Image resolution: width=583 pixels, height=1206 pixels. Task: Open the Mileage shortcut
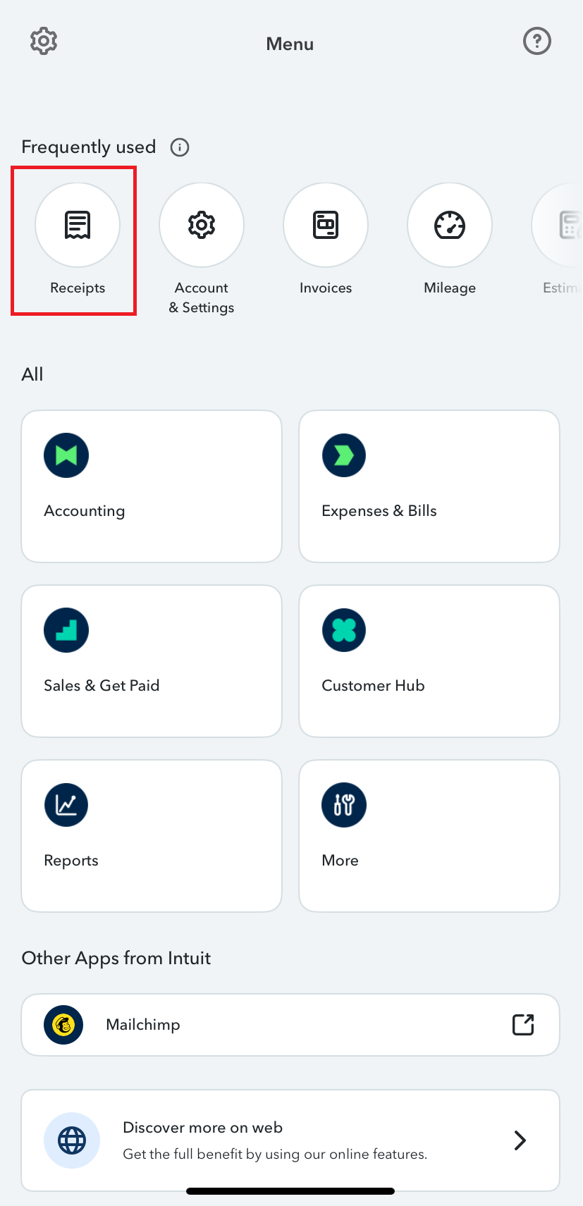[x=450, y=226]
